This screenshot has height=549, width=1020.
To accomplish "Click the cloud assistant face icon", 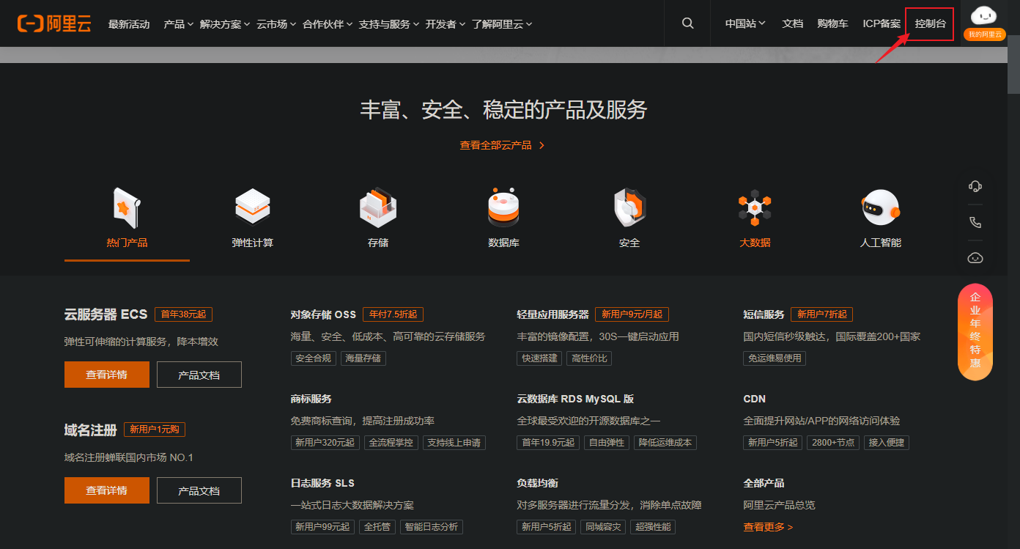I will [975, 258].
